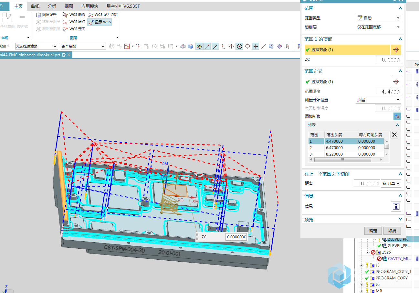Click WCS 设为绝对 to reset WCS
419x293 pixels.
tap(103, 15)
